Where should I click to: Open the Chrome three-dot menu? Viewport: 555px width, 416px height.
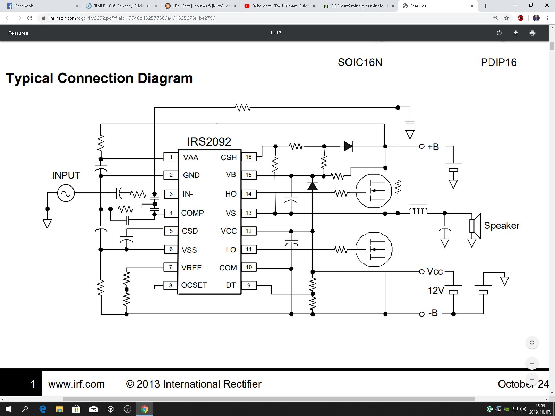coord(548,18)
